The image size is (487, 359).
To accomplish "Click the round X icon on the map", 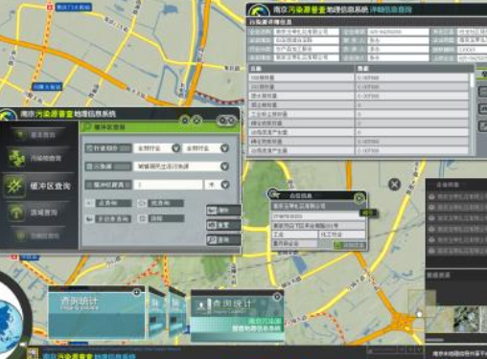I will (x=394, y=184).
